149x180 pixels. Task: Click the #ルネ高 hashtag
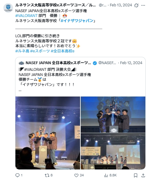(x=22, y=51)
